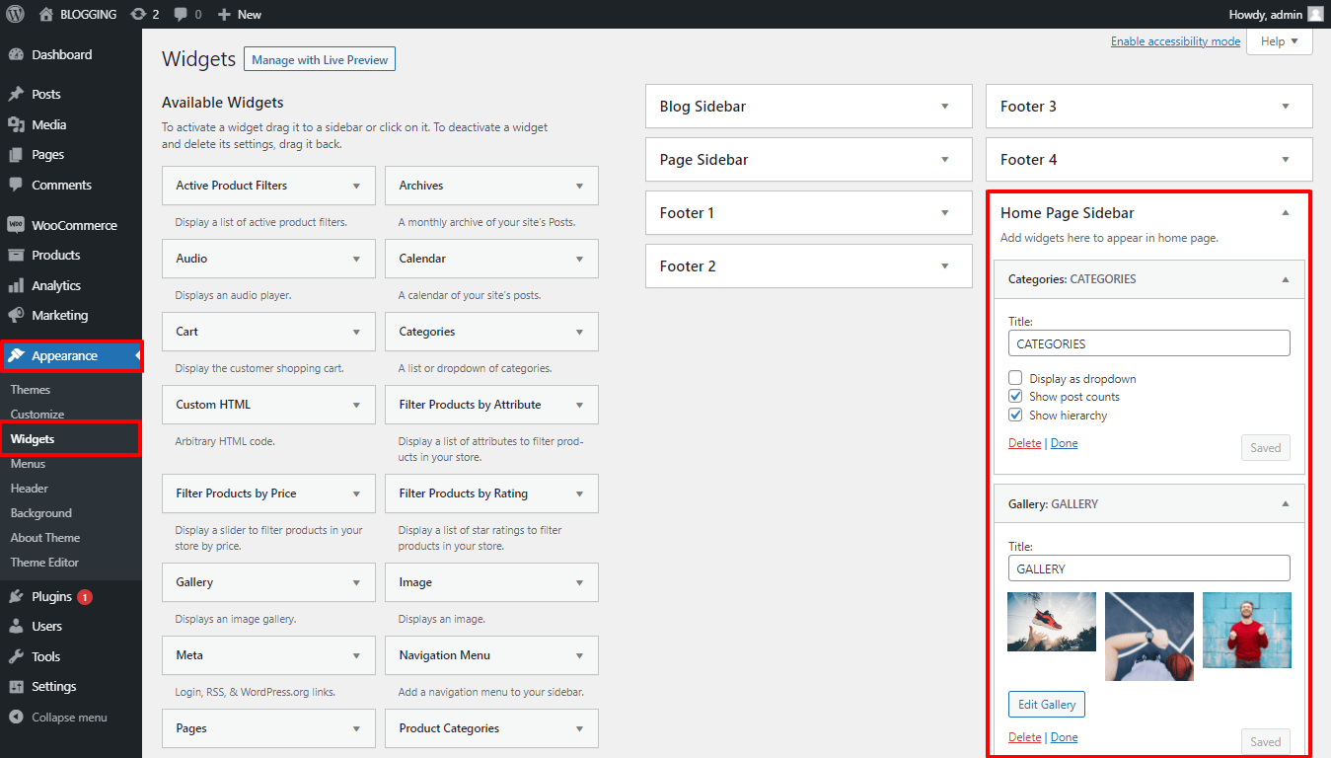This screenshot has width=1331, height=758.
Task: Click Manage with Live Preview button
Action: tap(320, 60)
